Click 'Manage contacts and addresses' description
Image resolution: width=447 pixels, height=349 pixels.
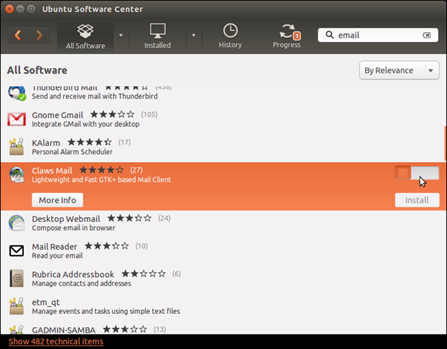(82, 284)
